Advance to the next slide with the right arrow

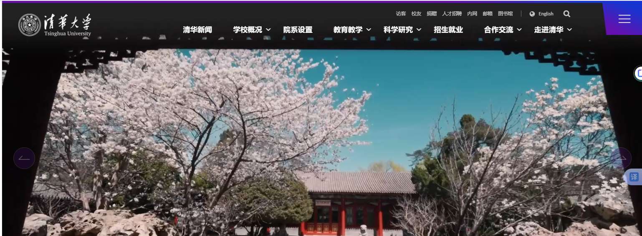click(621, 158)
